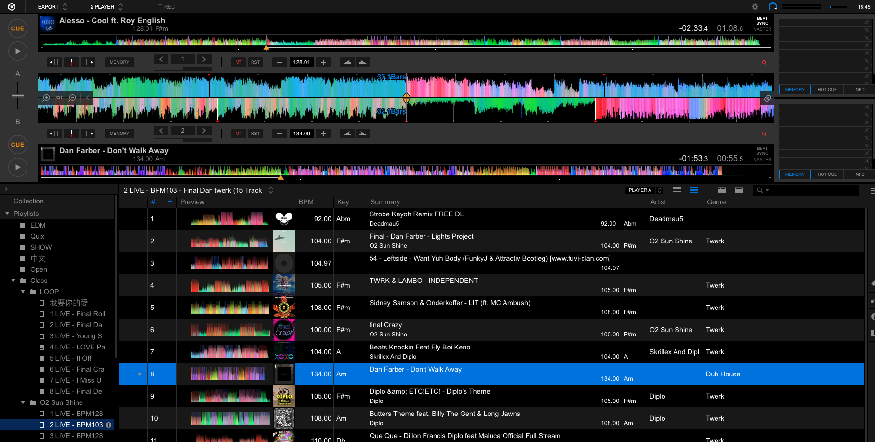Toggle Quantize Q on deck B
Viewport: 875px width, 442px height.
(764, 134)
